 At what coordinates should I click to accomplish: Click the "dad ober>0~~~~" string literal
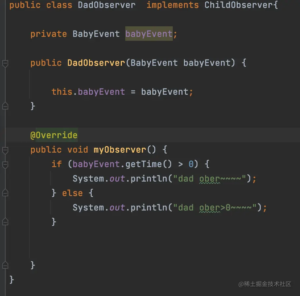pos(215,208)
